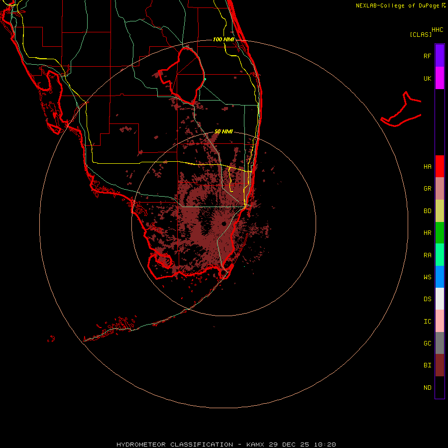Click the NEXLAB-College of DuPage credit text
Screen dimensions: 448x448
point(397,5)
